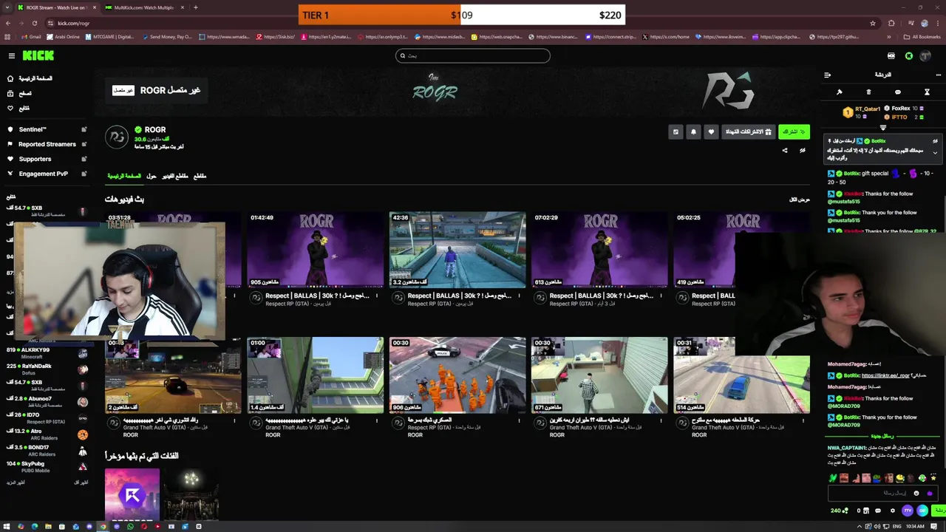Click RT_Qatar1 in the leaderboard

868,109
